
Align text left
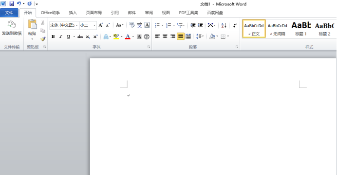tap(157, 36)
